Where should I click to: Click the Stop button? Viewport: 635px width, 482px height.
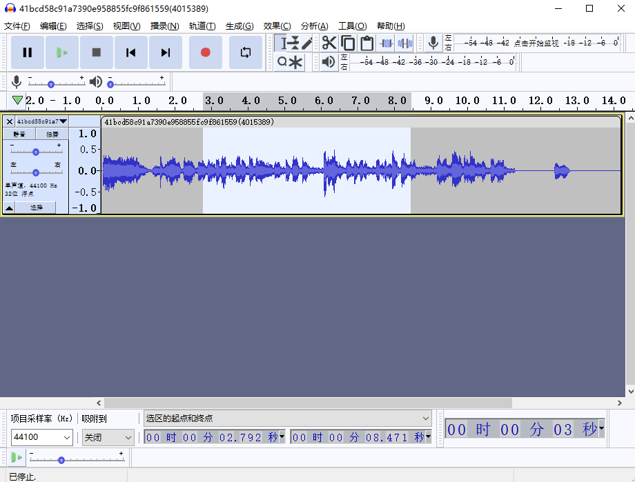97,52
